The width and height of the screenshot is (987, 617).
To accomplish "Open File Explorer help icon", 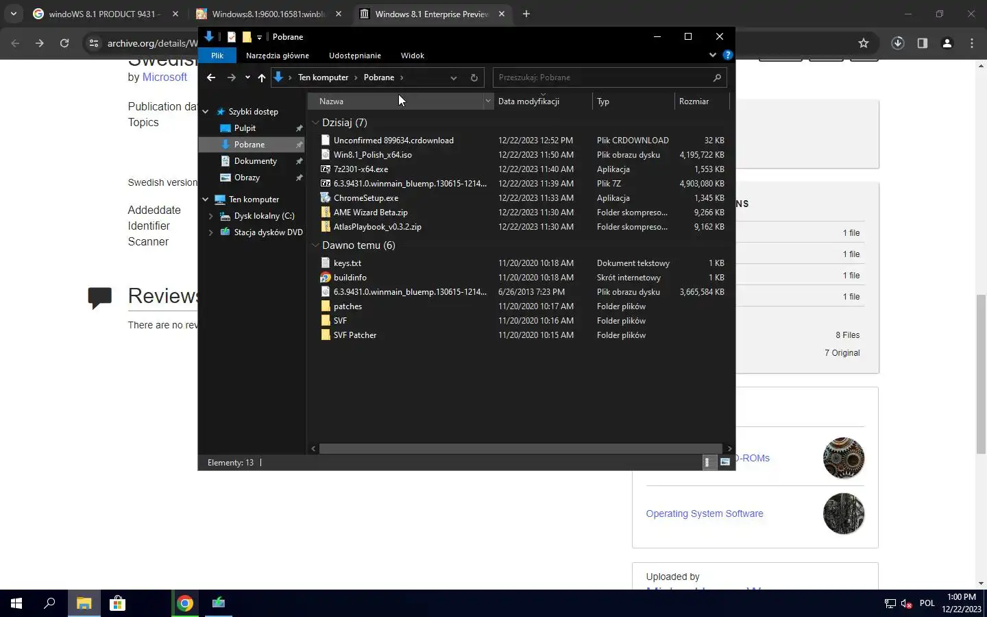I will (728, 55).
